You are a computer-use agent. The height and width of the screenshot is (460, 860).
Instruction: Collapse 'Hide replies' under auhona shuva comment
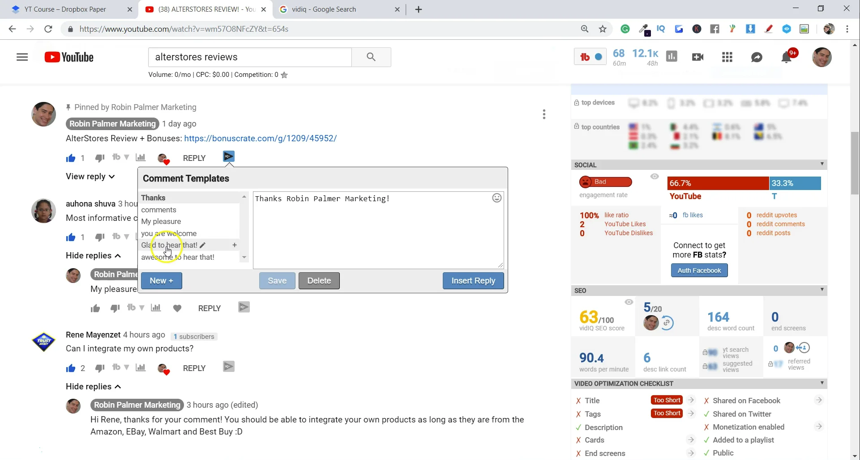(x=94, y=256)
